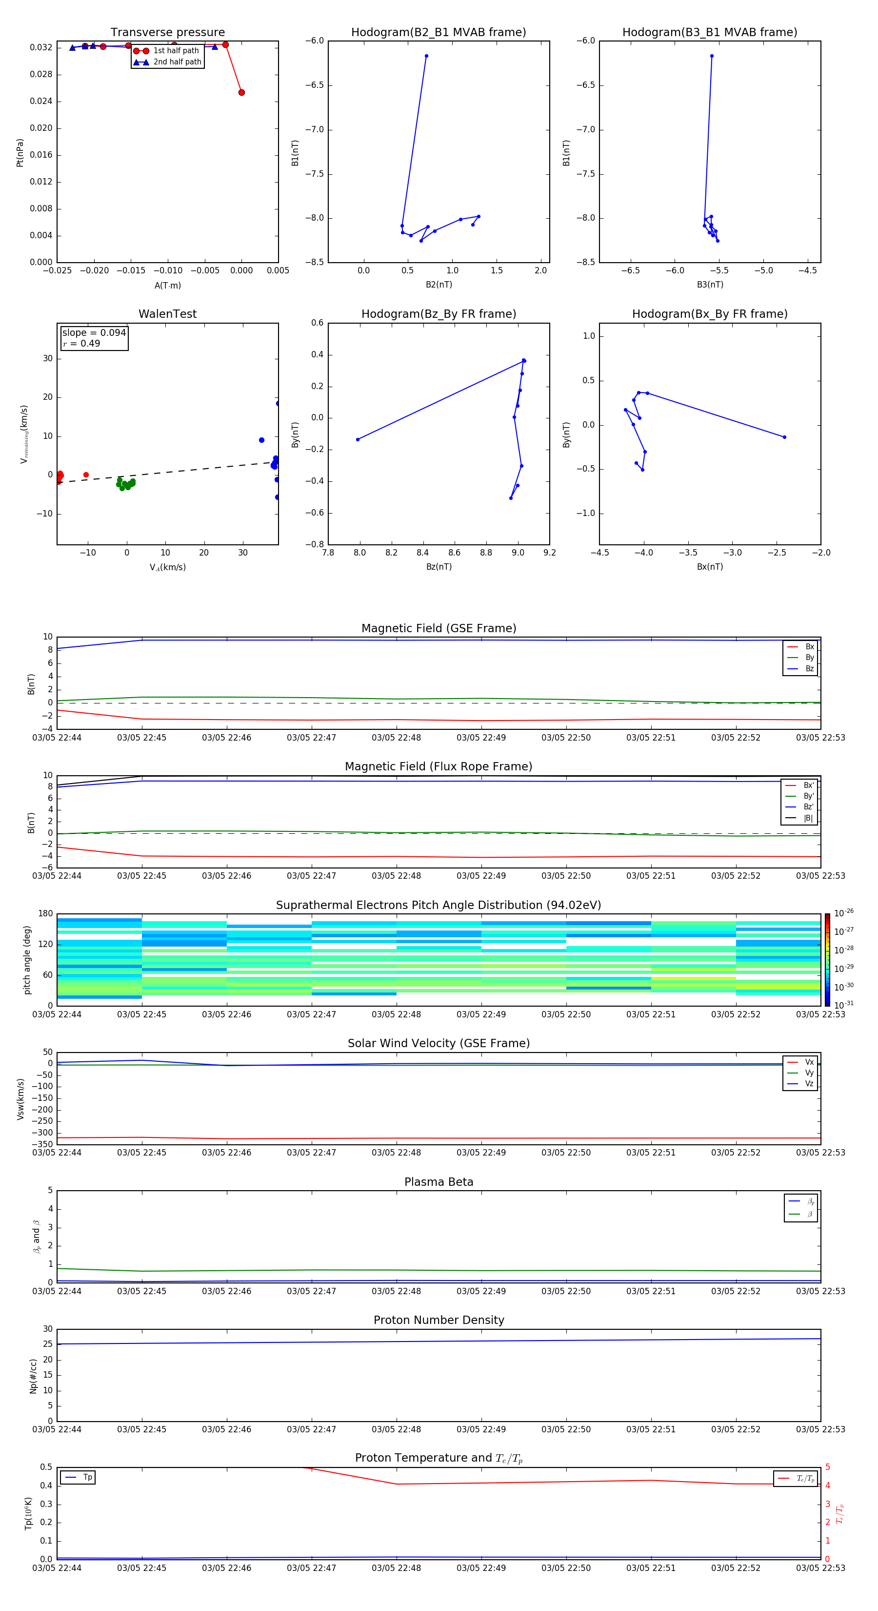The image size is (878, 1611).
Task: Click the Bx entry in GSE magnetic field legend
Action: 800,647
